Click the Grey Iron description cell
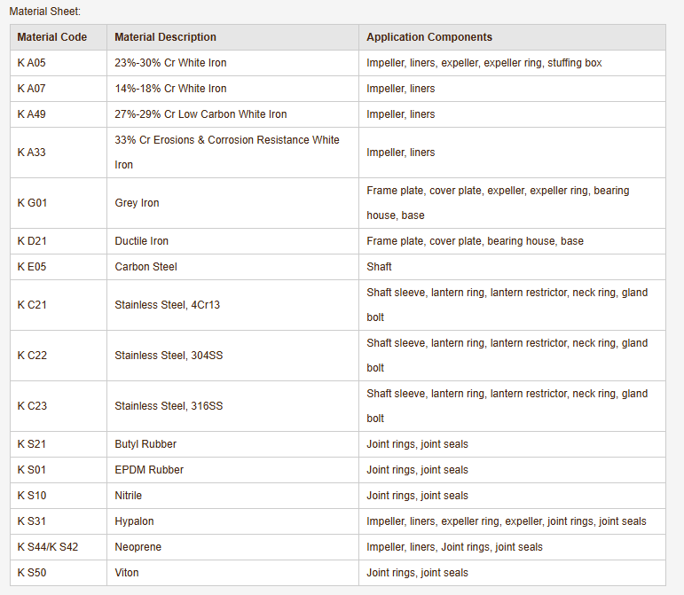This screenshot has width=684, height=595. (x=137, y=203)
